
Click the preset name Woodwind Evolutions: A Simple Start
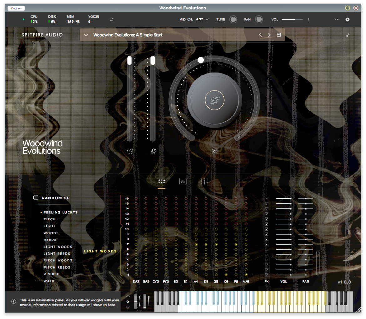(128, 35)
